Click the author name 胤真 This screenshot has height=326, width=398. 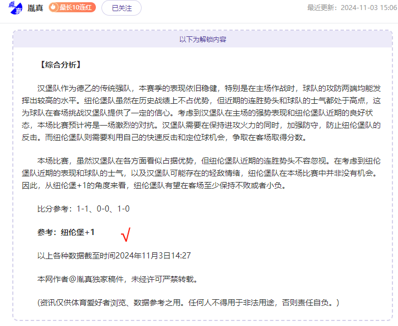point(35,8)
